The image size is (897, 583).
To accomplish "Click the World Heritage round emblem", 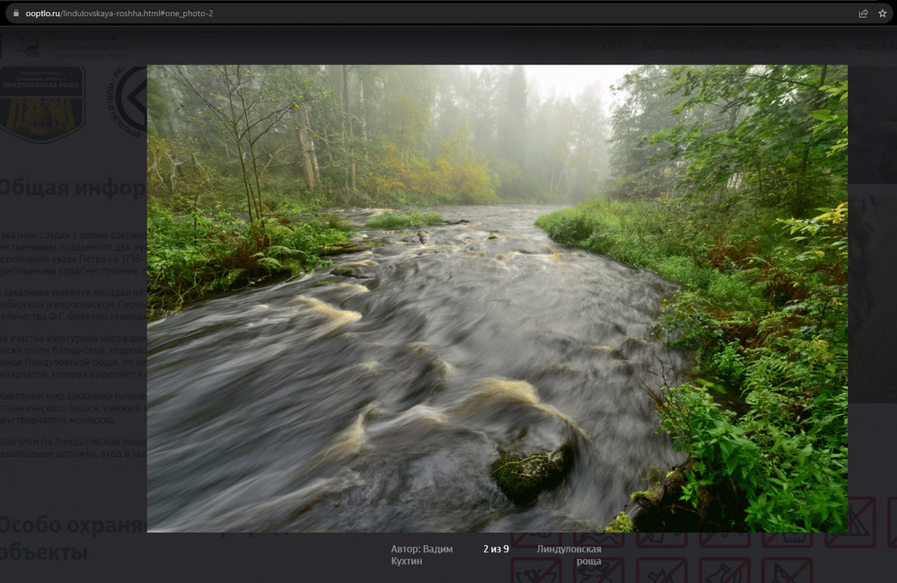I will (128, 102).
